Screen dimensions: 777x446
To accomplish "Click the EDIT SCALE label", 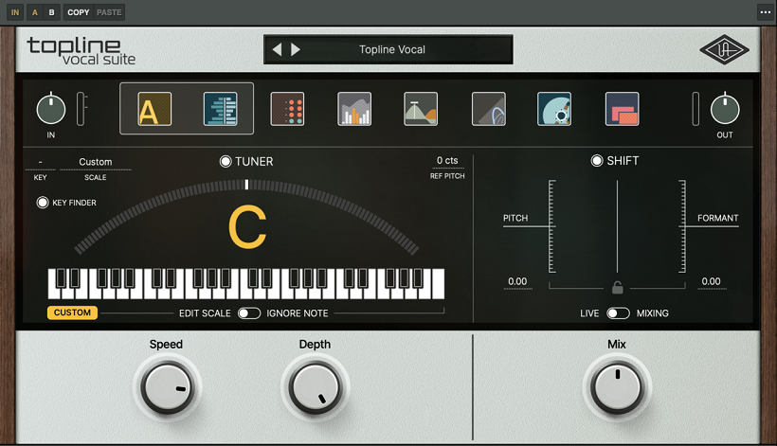I will click(x=205, y=313).
